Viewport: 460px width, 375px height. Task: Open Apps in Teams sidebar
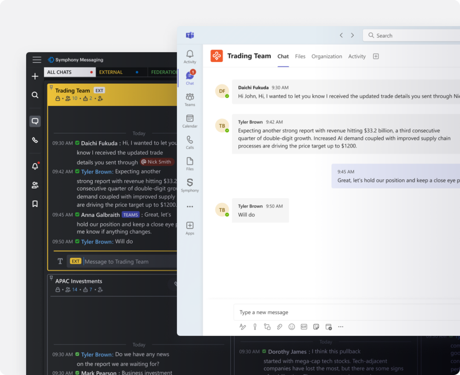click(x=190, y=228)
